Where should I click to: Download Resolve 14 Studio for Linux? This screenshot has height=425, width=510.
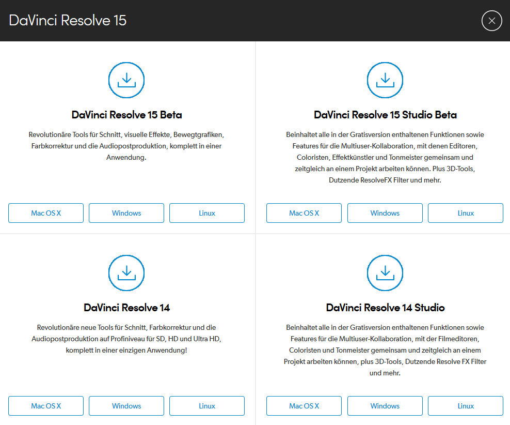466,406
